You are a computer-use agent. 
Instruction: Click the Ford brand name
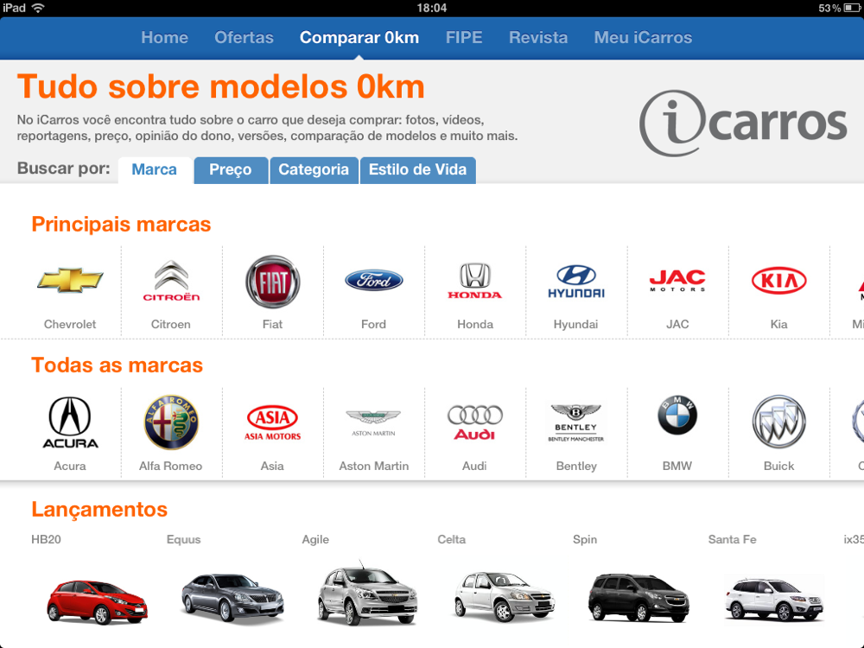point(373,324)
